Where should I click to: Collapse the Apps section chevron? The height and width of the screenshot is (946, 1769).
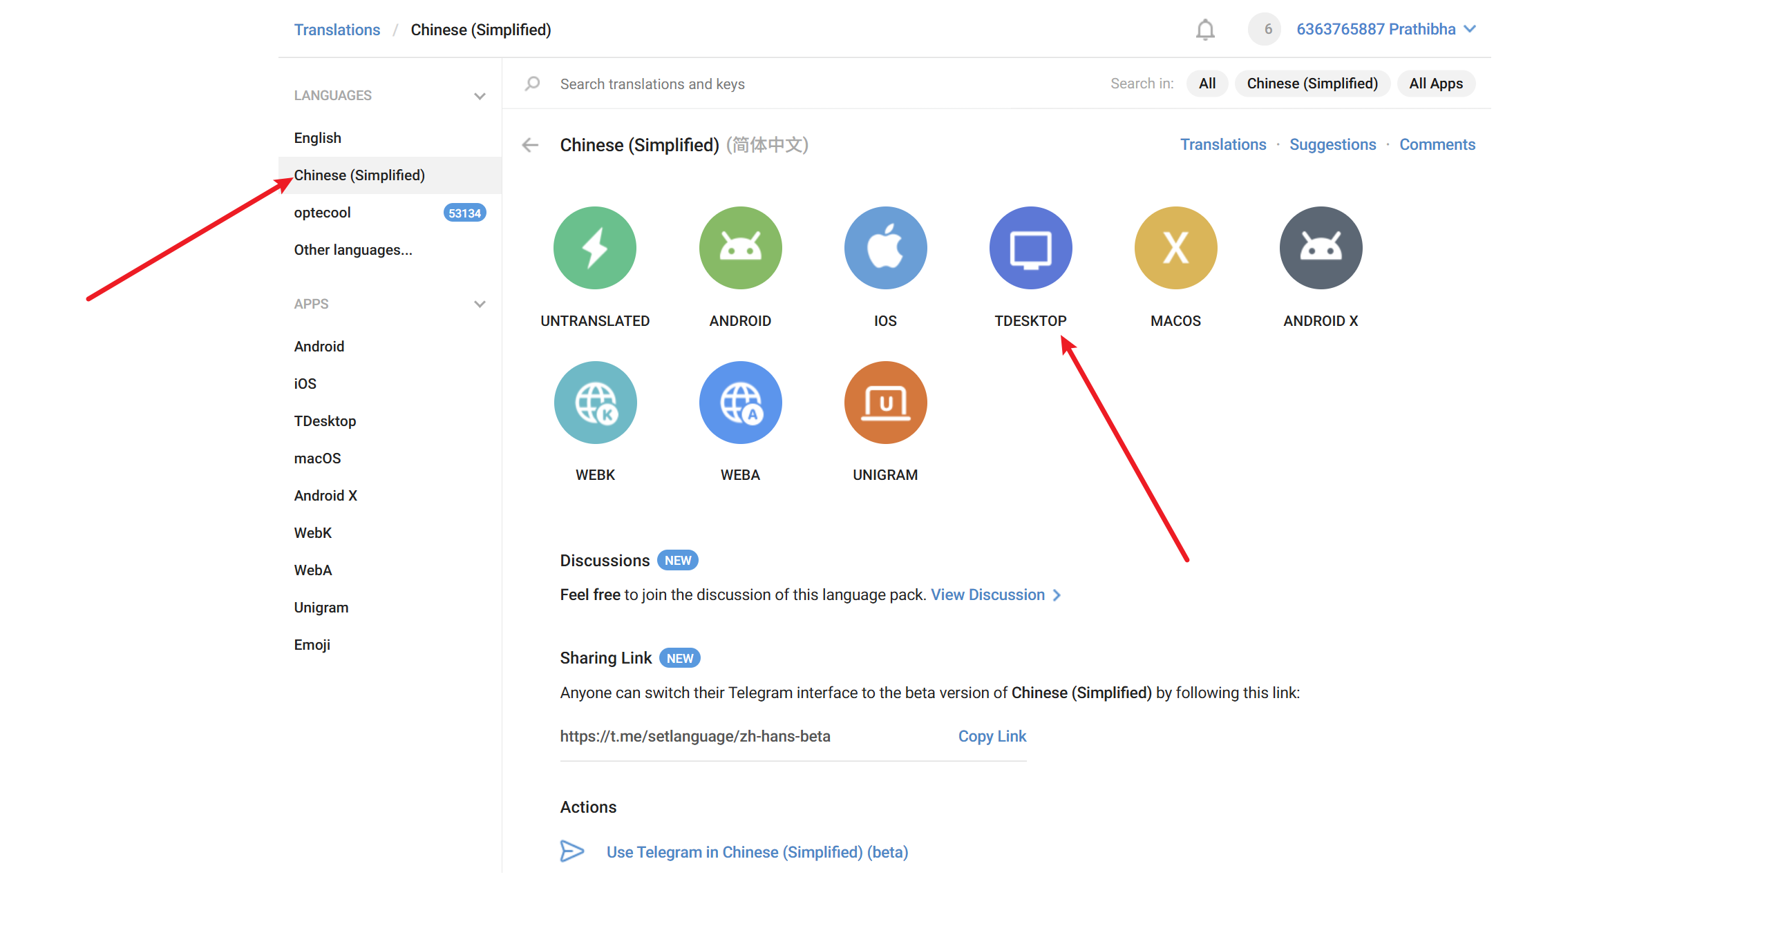(480, 305)
